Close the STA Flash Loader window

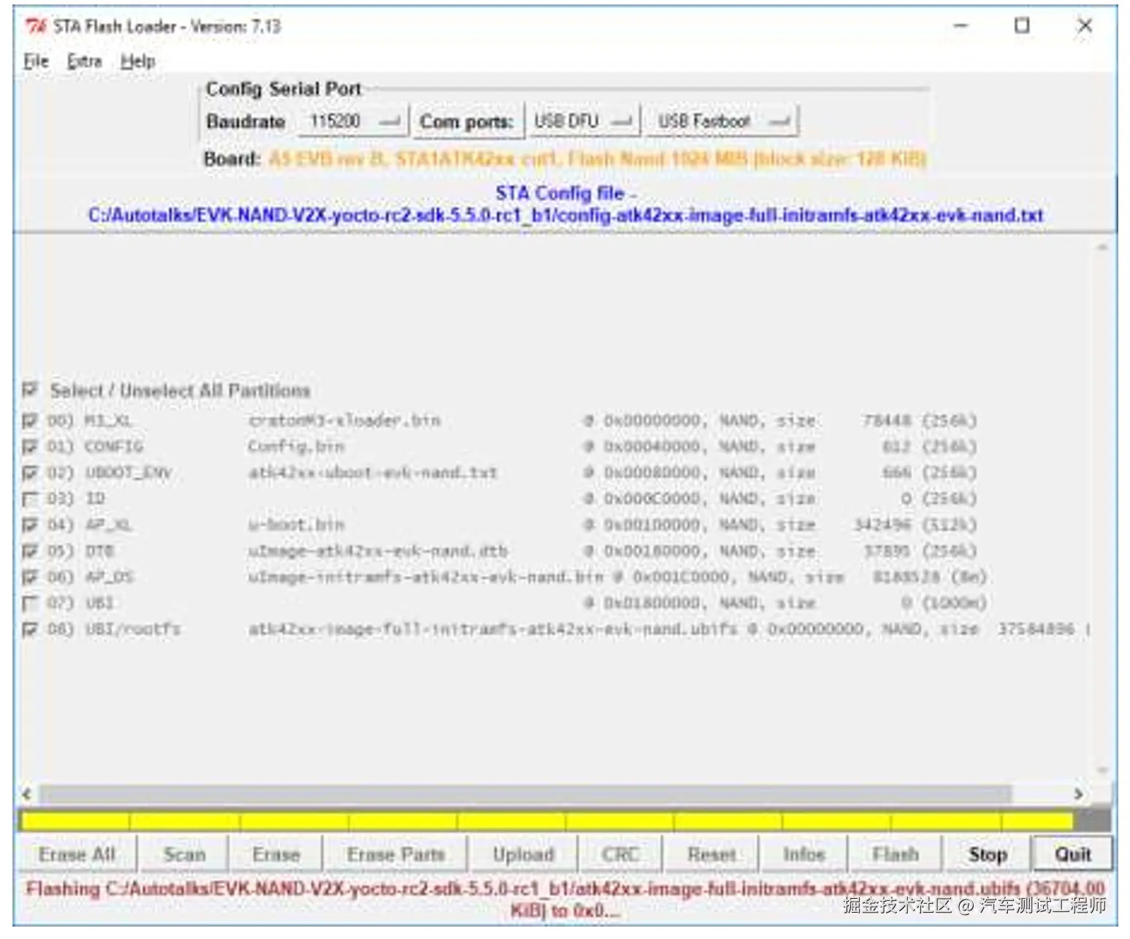coord(1085,26)
